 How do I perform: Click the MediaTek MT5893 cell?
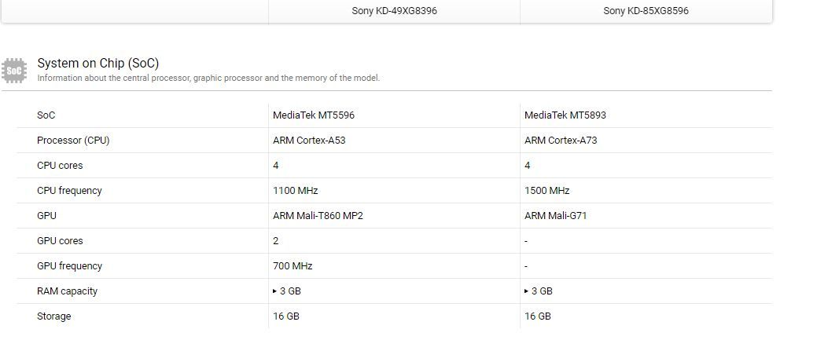[x=565, y=115]
